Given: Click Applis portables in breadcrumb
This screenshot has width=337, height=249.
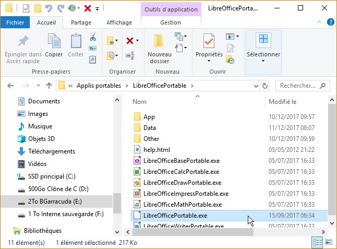Looking at the screenshot, I should point(99,86).
